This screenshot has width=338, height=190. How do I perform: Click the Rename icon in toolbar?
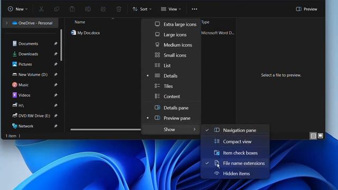88,9
